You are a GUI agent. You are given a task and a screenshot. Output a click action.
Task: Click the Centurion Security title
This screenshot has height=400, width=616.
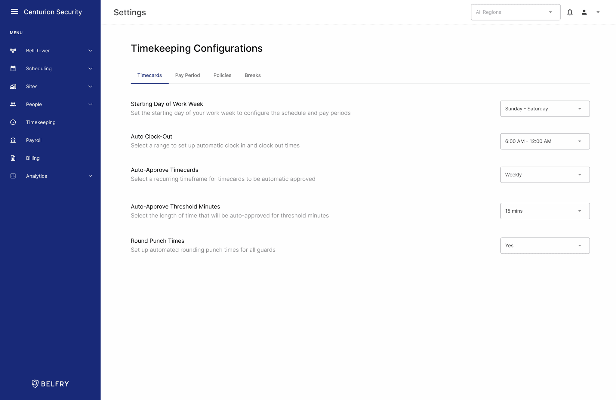pos(53,12)
